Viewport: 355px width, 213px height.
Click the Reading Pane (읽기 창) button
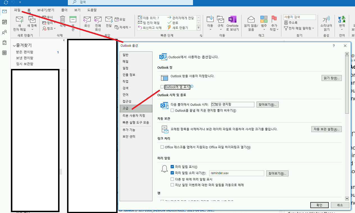(x=331, y=78)
